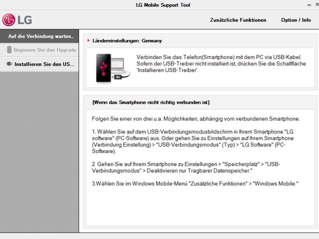Click the LG logo
Image resolution: width=319 pixels, height=239 pixels.
[x=17, y=20]
